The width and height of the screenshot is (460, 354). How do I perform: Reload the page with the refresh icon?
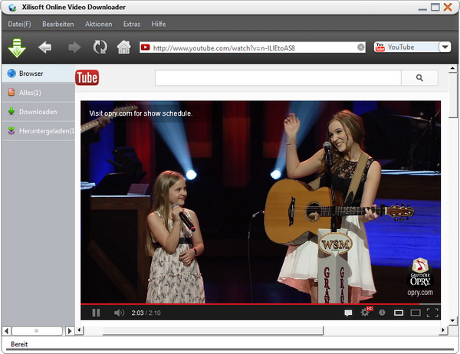click(x=100, y=47)
